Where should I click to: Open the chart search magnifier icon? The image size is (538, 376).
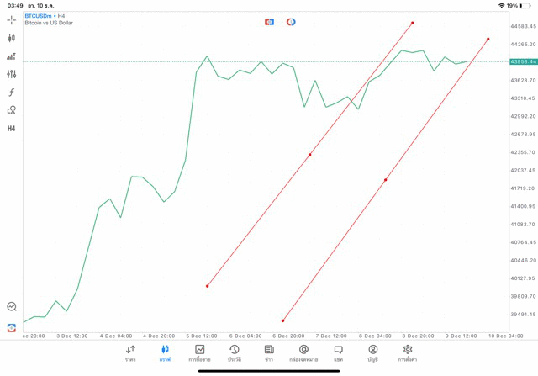(x=12, y=307)
